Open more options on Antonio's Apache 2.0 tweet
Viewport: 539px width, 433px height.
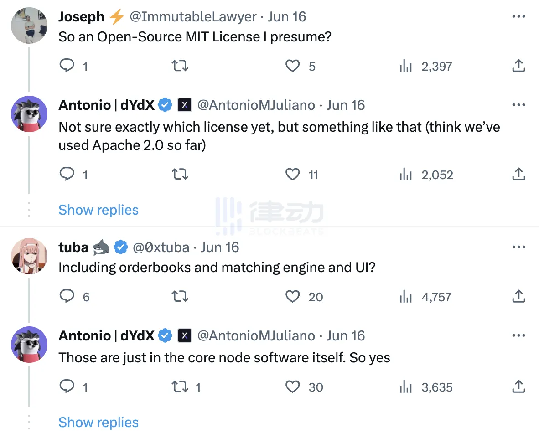point(518,105)
